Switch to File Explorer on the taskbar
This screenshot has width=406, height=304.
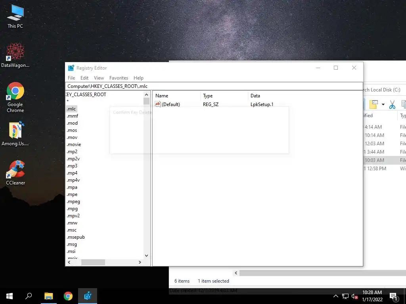(x=49, y=296)
